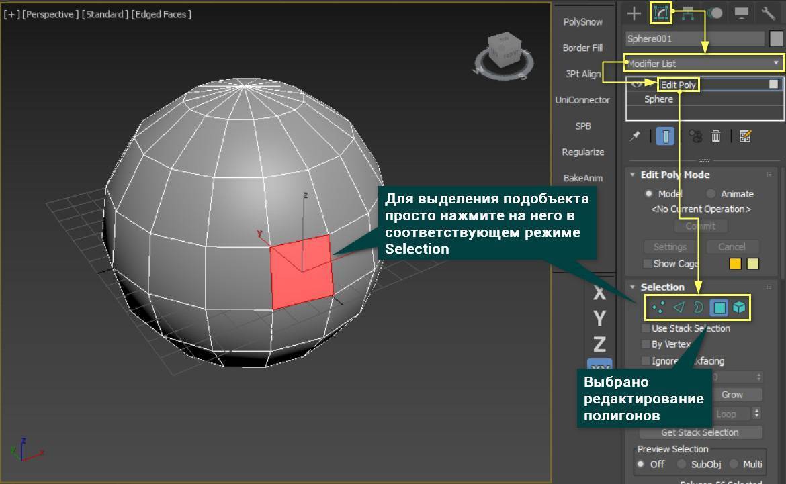Enable Use Stack Selection checkbox

(646, 328)
